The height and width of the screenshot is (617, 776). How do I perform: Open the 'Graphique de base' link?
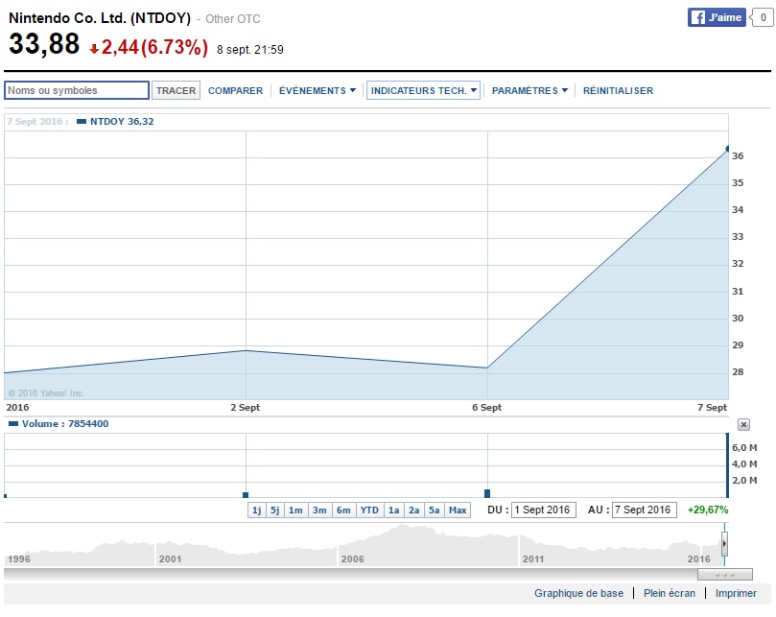tap(578, 593)
